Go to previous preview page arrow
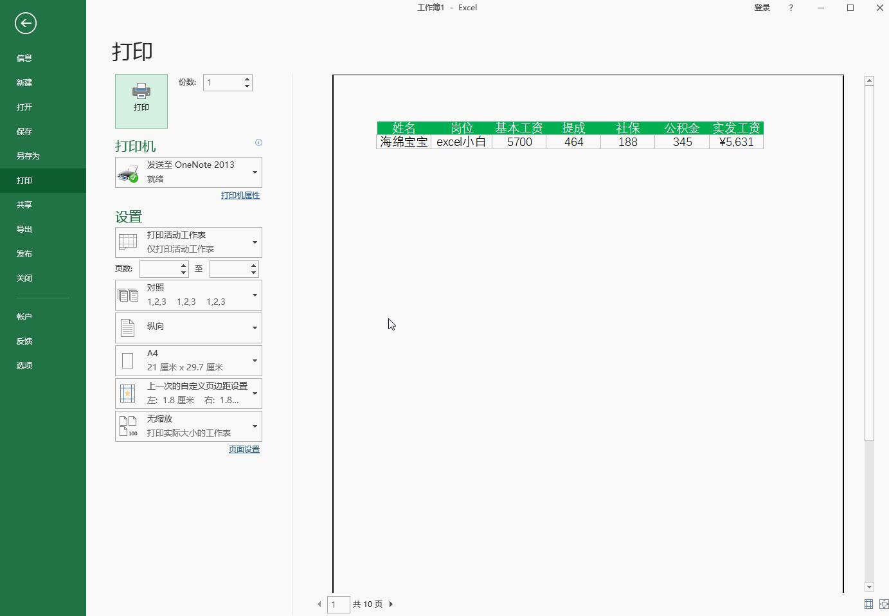Screen dimensions: 889x616 tap(319, 604)
